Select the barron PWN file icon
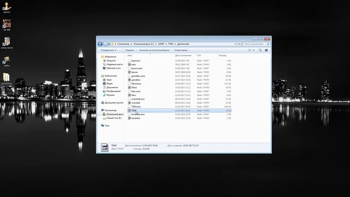 click(x=129, y=72)
